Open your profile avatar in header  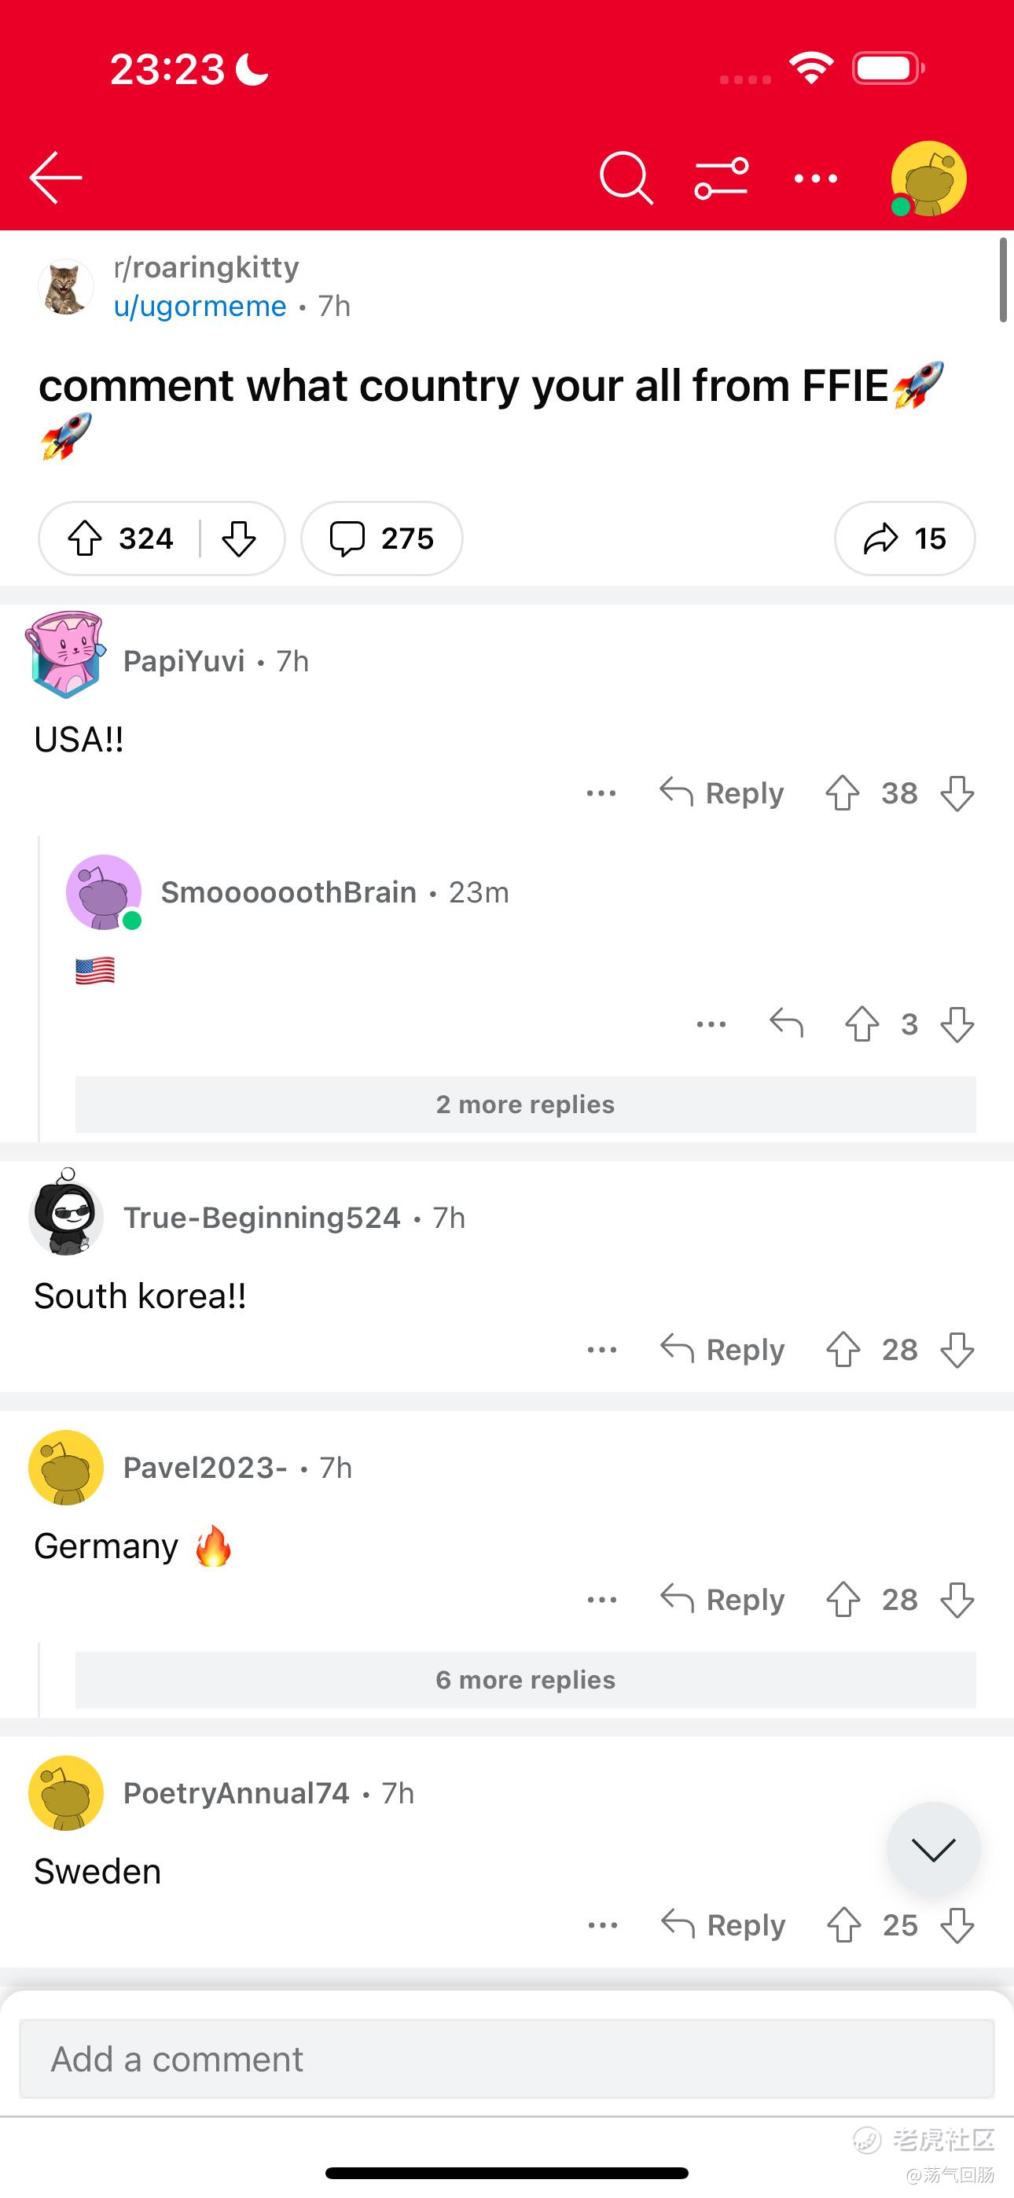pyautogui.click(x=928, y=178)
